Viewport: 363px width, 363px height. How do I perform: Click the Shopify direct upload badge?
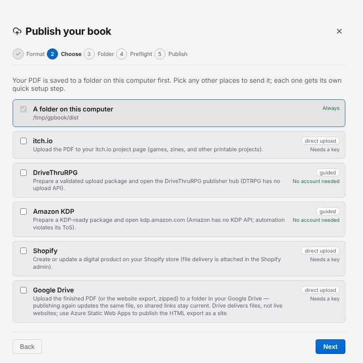coord(320,251)
